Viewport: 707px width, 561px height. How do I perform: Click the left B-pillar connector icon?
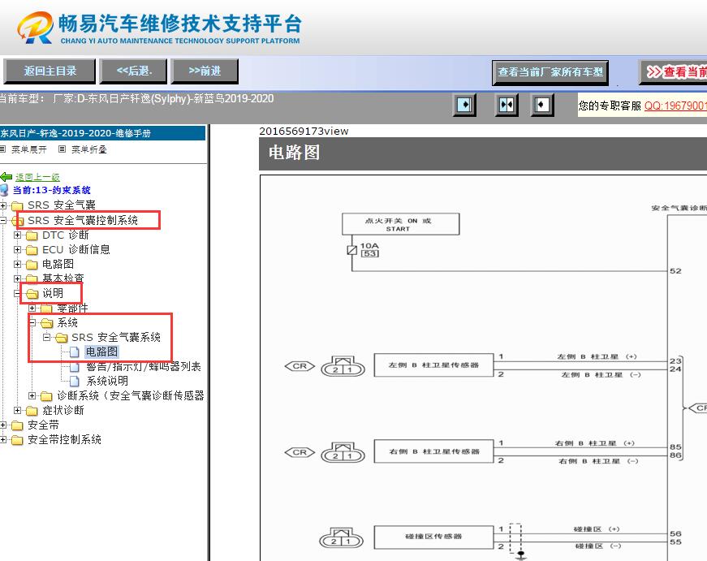[343, 366]
